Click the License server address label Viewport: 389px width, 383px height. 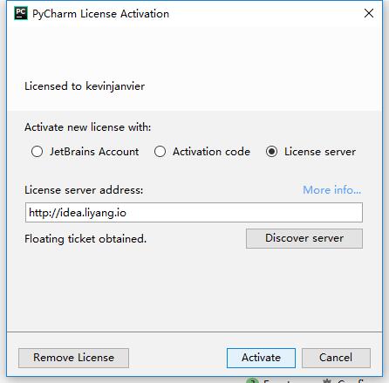point(84,190)
